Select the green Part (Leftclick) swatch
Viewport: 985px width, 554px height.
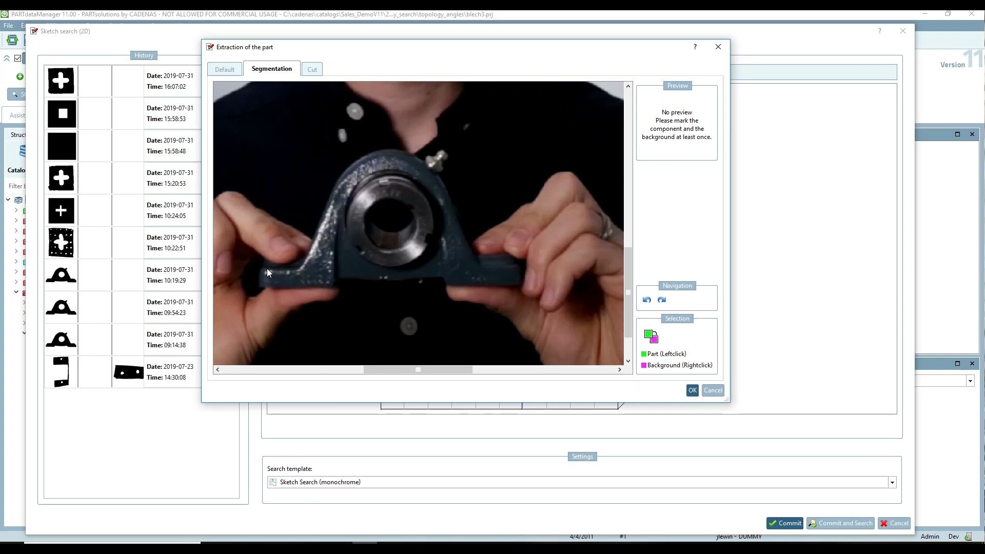(x=644, y=354)
